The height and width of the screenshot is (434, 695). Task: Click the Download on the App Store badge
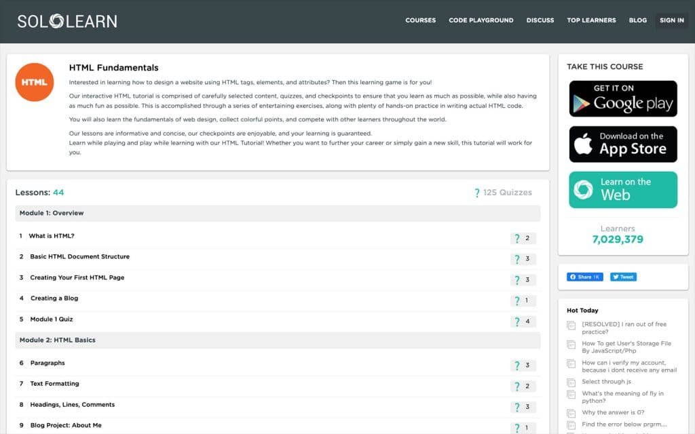pos(622,144)
